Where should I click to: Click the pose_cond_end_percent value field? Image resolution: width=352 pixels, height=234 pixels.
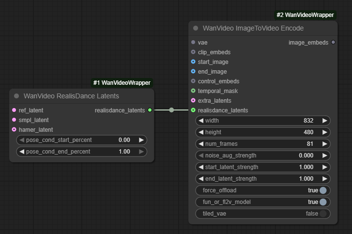[x=82, y=152]
